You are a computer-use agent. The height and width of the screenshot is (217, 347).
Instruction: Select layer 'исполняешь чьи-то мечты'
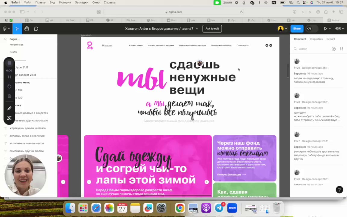[27, 143]
